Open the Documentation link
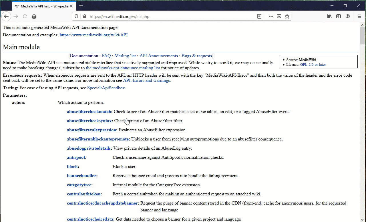 click(84, 56)
